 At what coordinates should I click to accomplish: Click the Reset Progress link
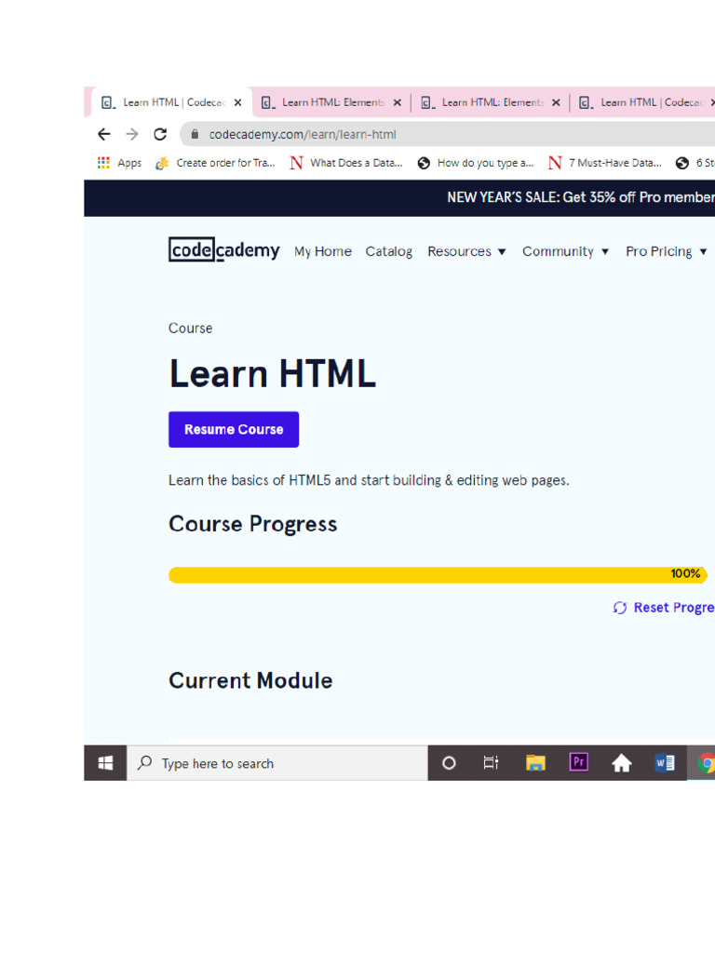(x=664, y=608)
